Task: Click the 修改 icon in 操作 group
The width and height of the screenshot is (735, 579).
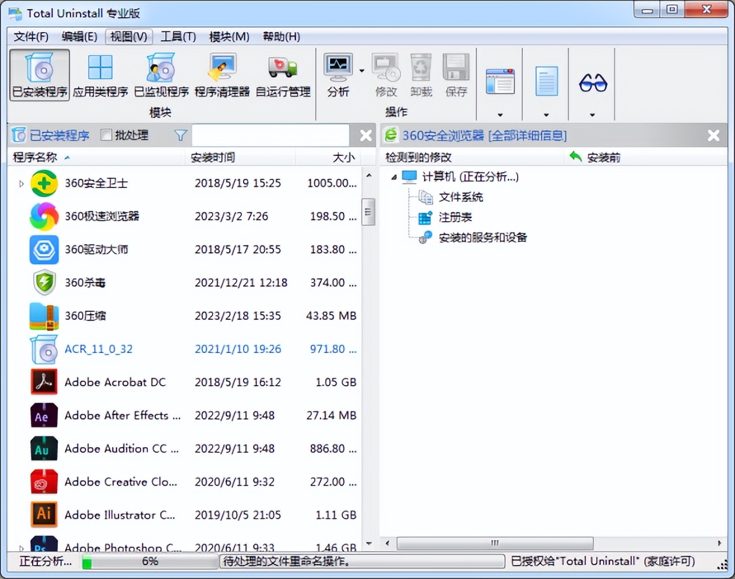Action: coord(385,75)
